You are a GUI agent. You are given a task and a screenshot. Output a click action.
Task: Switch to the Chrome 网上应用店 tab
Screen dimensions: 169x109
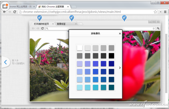point(20,7)
